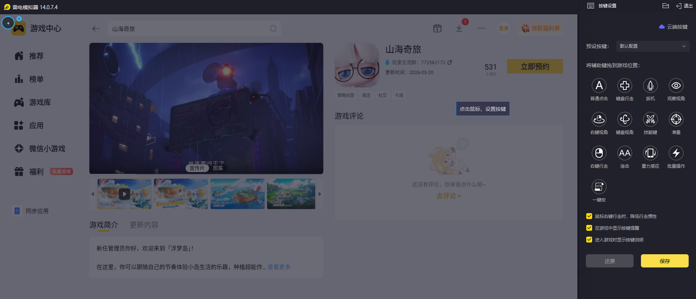The image size is (696, 299).
Task: Select the 批量操作 lightning icon
Action: [676, 153]
